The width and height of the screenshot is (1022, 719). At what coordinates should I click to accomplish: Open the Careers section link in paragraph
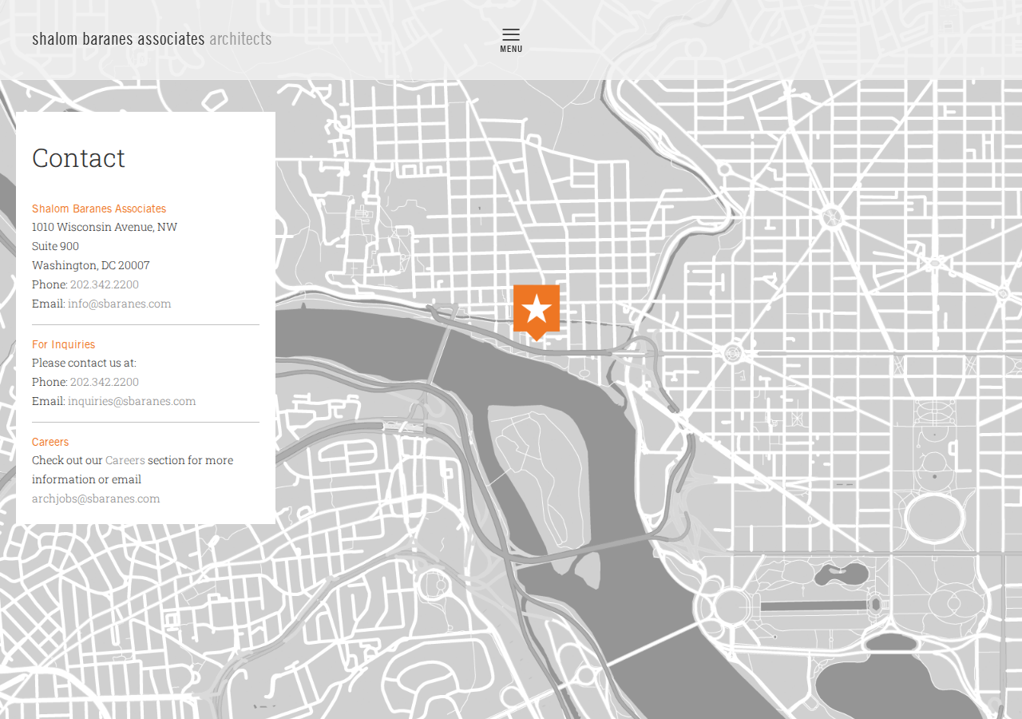tap(125, 460)
